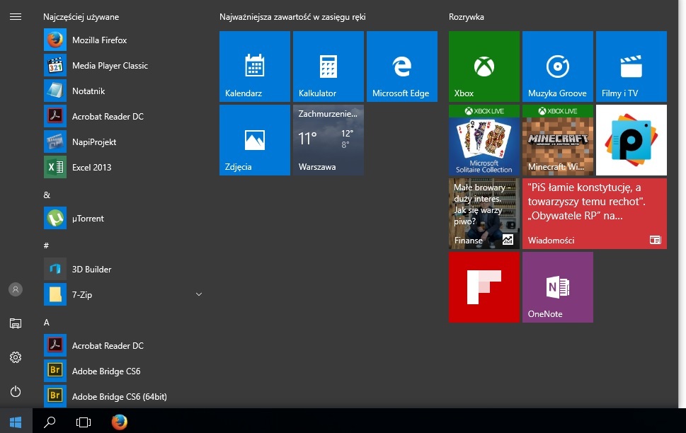Launch NapiProjekt
This screenshot has height=433, width=686.
pyautogui.click(x=122, y=142)
